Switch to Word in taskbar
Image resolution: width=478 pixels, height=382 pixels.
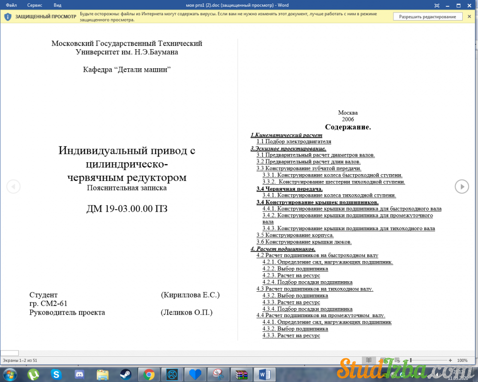[x=265, y=374]
